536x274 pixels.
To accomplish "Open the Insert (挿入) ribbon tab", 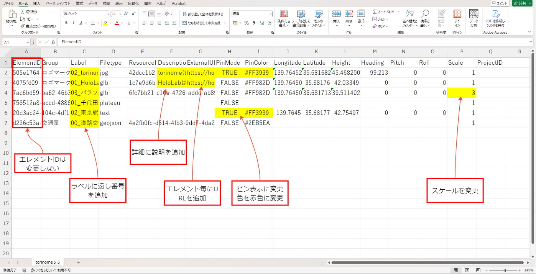I will pyautogui.click(x=36, y=3).
